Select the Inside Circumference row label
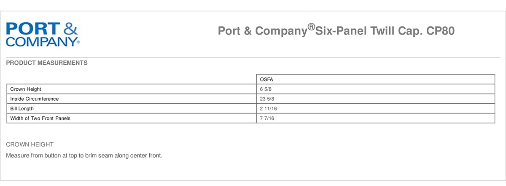This screenshot has height=186, width=506. tap(35, 99)
